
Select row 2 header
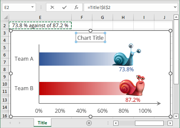[4, 26]
